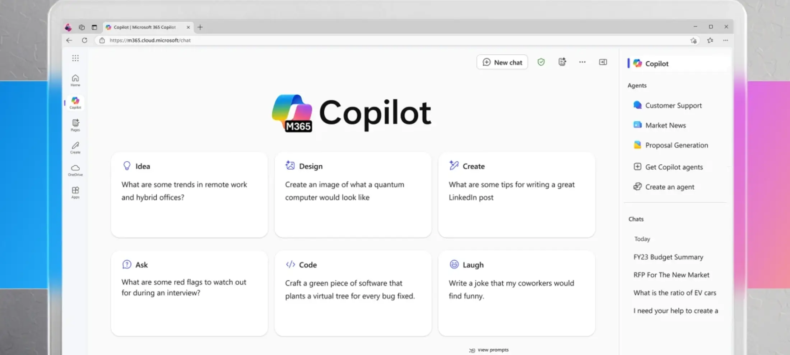
Task: Open the Market News agent
Action: 665,125
